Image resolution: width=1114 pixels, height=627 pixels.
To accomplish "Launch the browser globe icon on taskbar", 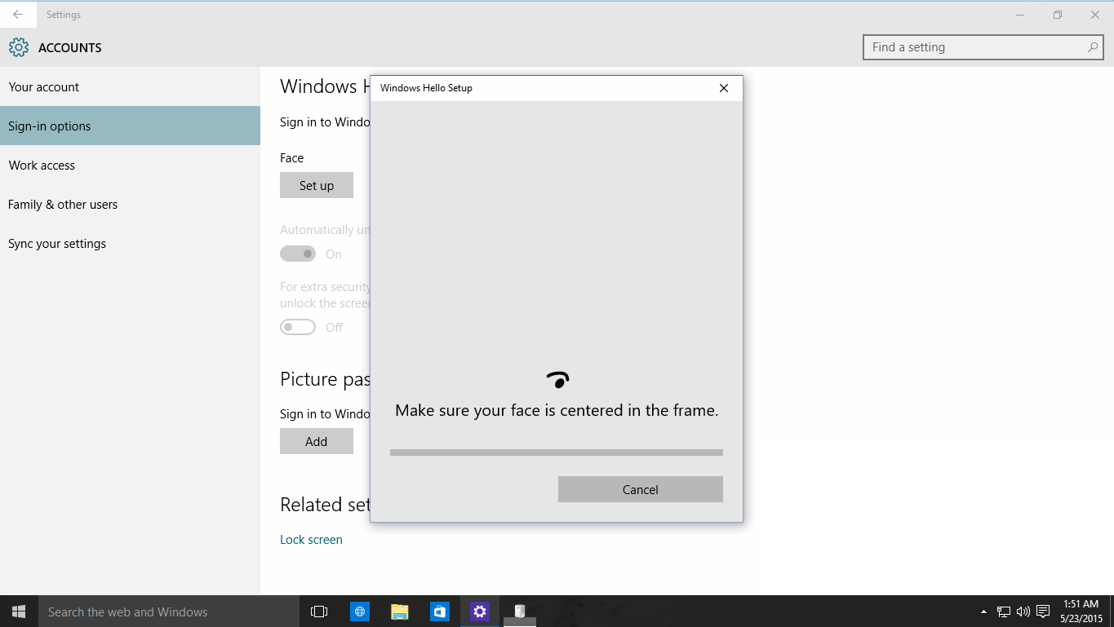I will (x=359, y=612).
